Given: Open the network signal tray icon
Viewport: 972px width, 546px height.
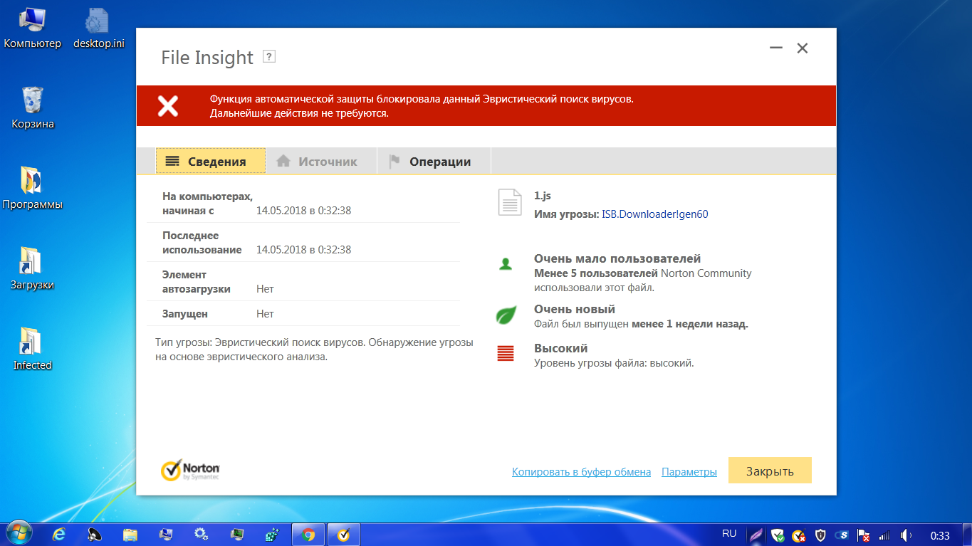Looking at the screenshot, I should [885, 535].
